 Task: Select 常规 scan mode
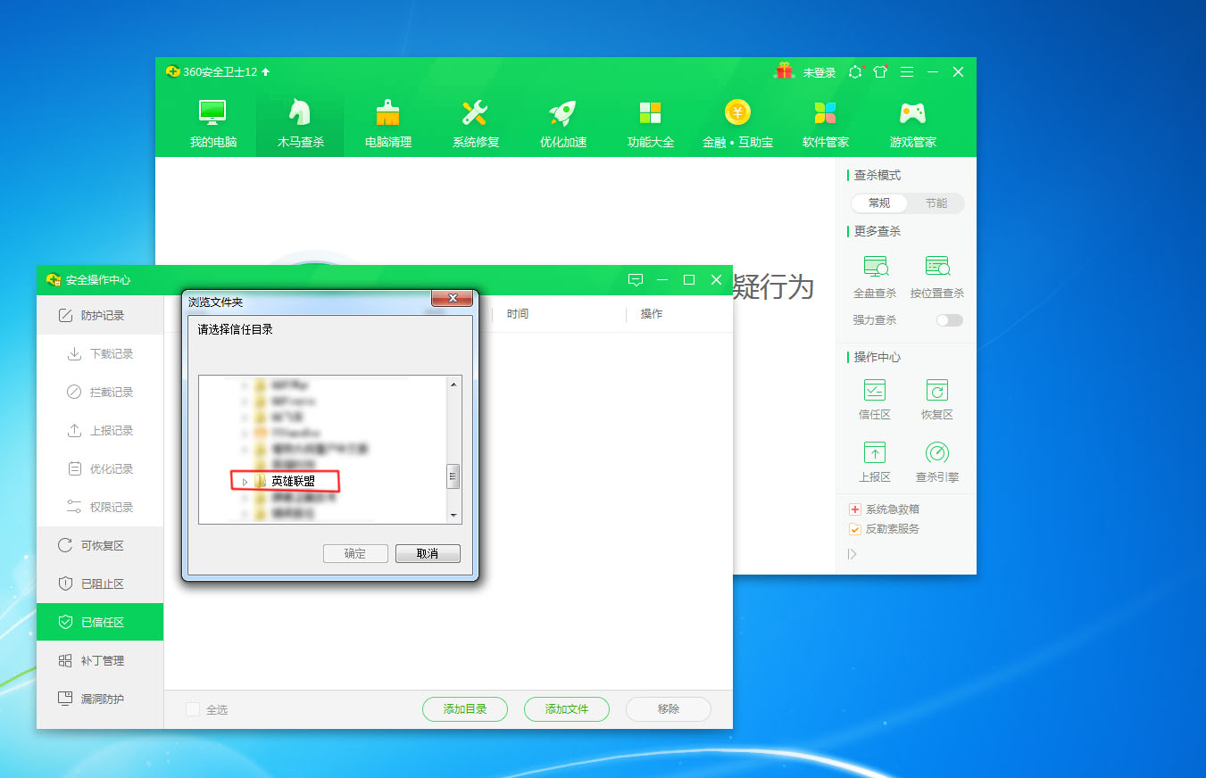[879, 203]
